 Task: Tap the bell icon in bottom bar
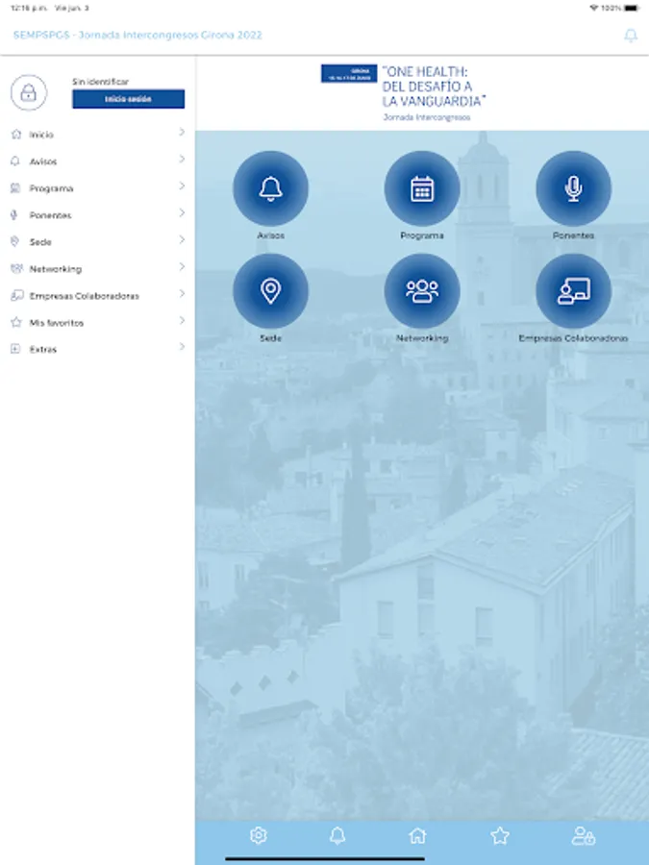point(337,836)
